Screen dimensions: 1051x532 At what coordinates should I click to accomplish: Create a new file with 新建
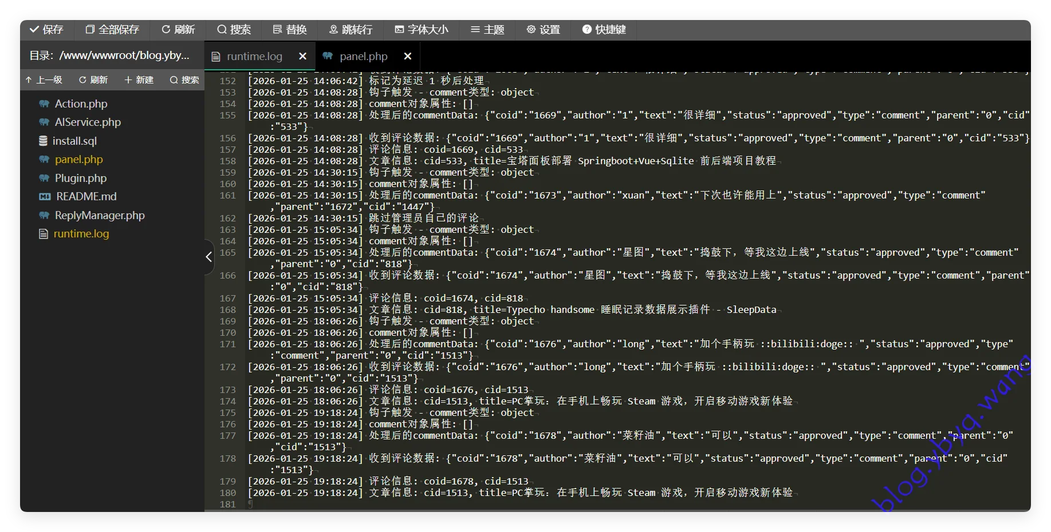pos(139,80)
